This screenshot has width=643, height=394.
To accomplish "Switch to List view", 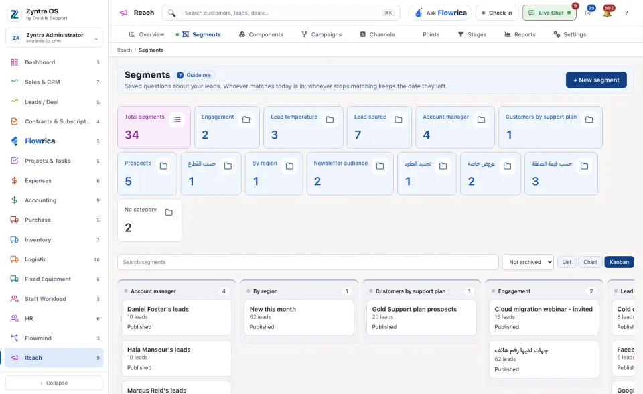I will [567, 262].
